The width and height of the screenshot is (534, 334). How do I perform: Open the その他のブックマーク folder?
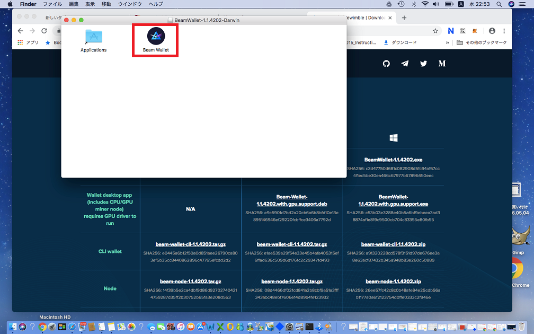(482, 42)
